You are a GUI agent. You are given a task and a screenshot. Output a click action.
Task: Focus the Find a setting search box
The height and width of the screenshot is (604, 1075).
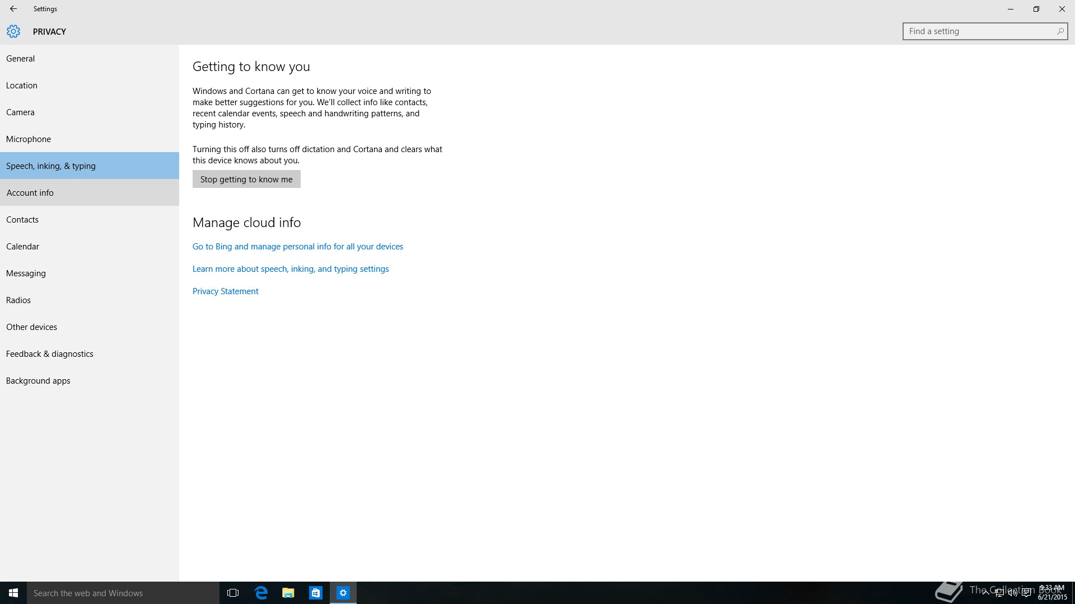click(x=985, y=31)
